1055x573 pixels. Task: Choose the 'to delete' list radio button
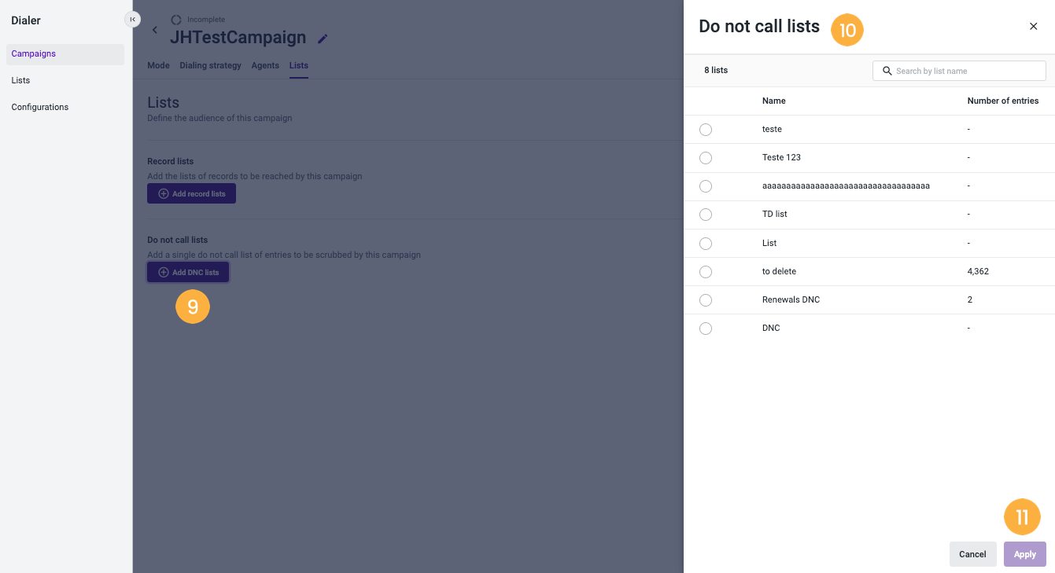[706, 272]
